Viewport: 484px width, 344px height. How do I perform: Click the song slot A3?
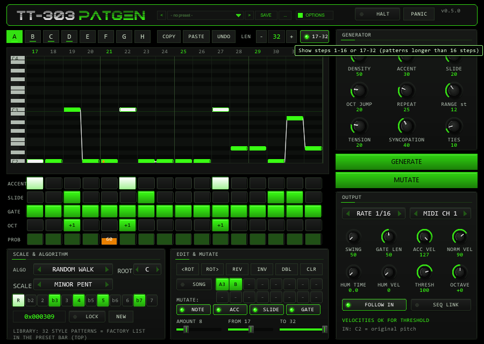tap(222, 284)
